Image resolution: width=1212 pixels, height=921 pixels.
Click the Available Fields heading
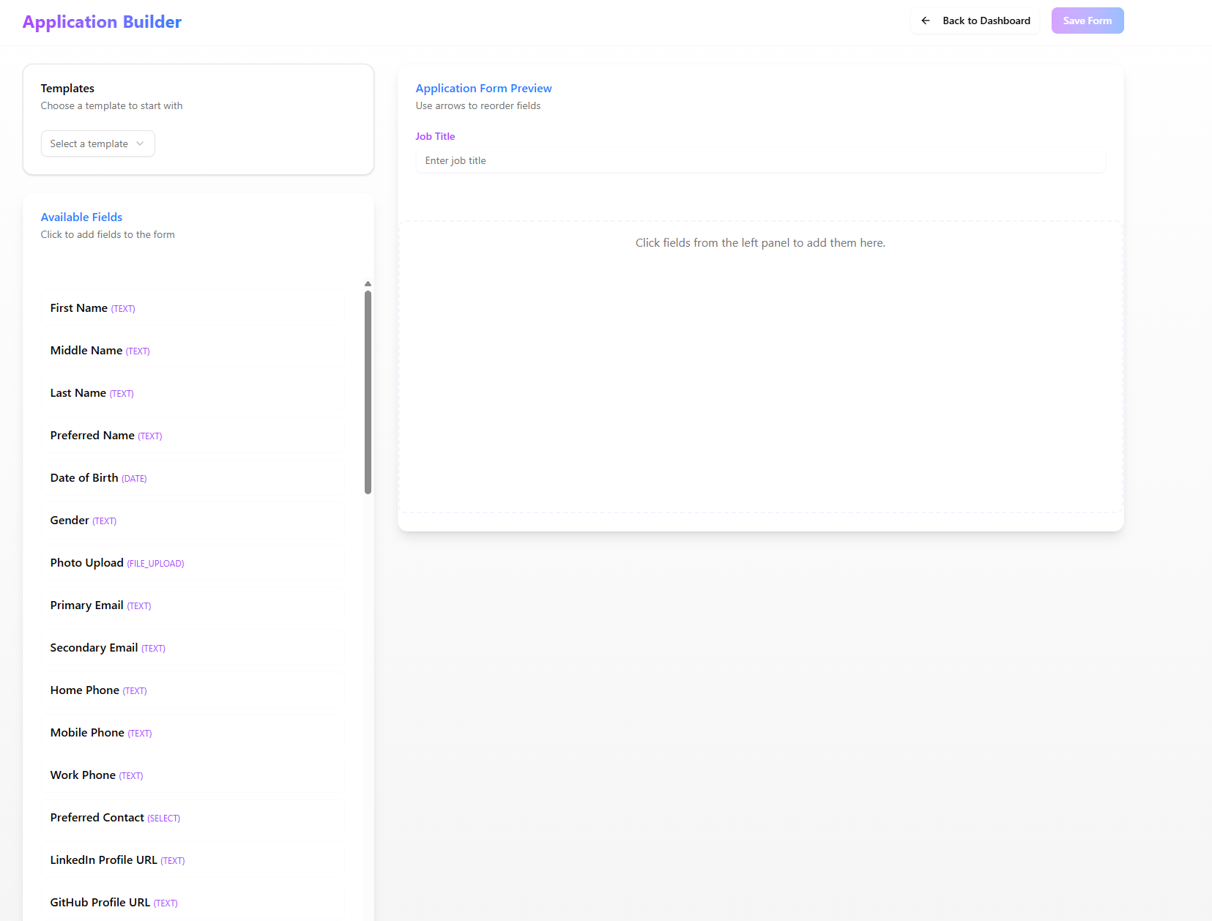click(81, 217)
